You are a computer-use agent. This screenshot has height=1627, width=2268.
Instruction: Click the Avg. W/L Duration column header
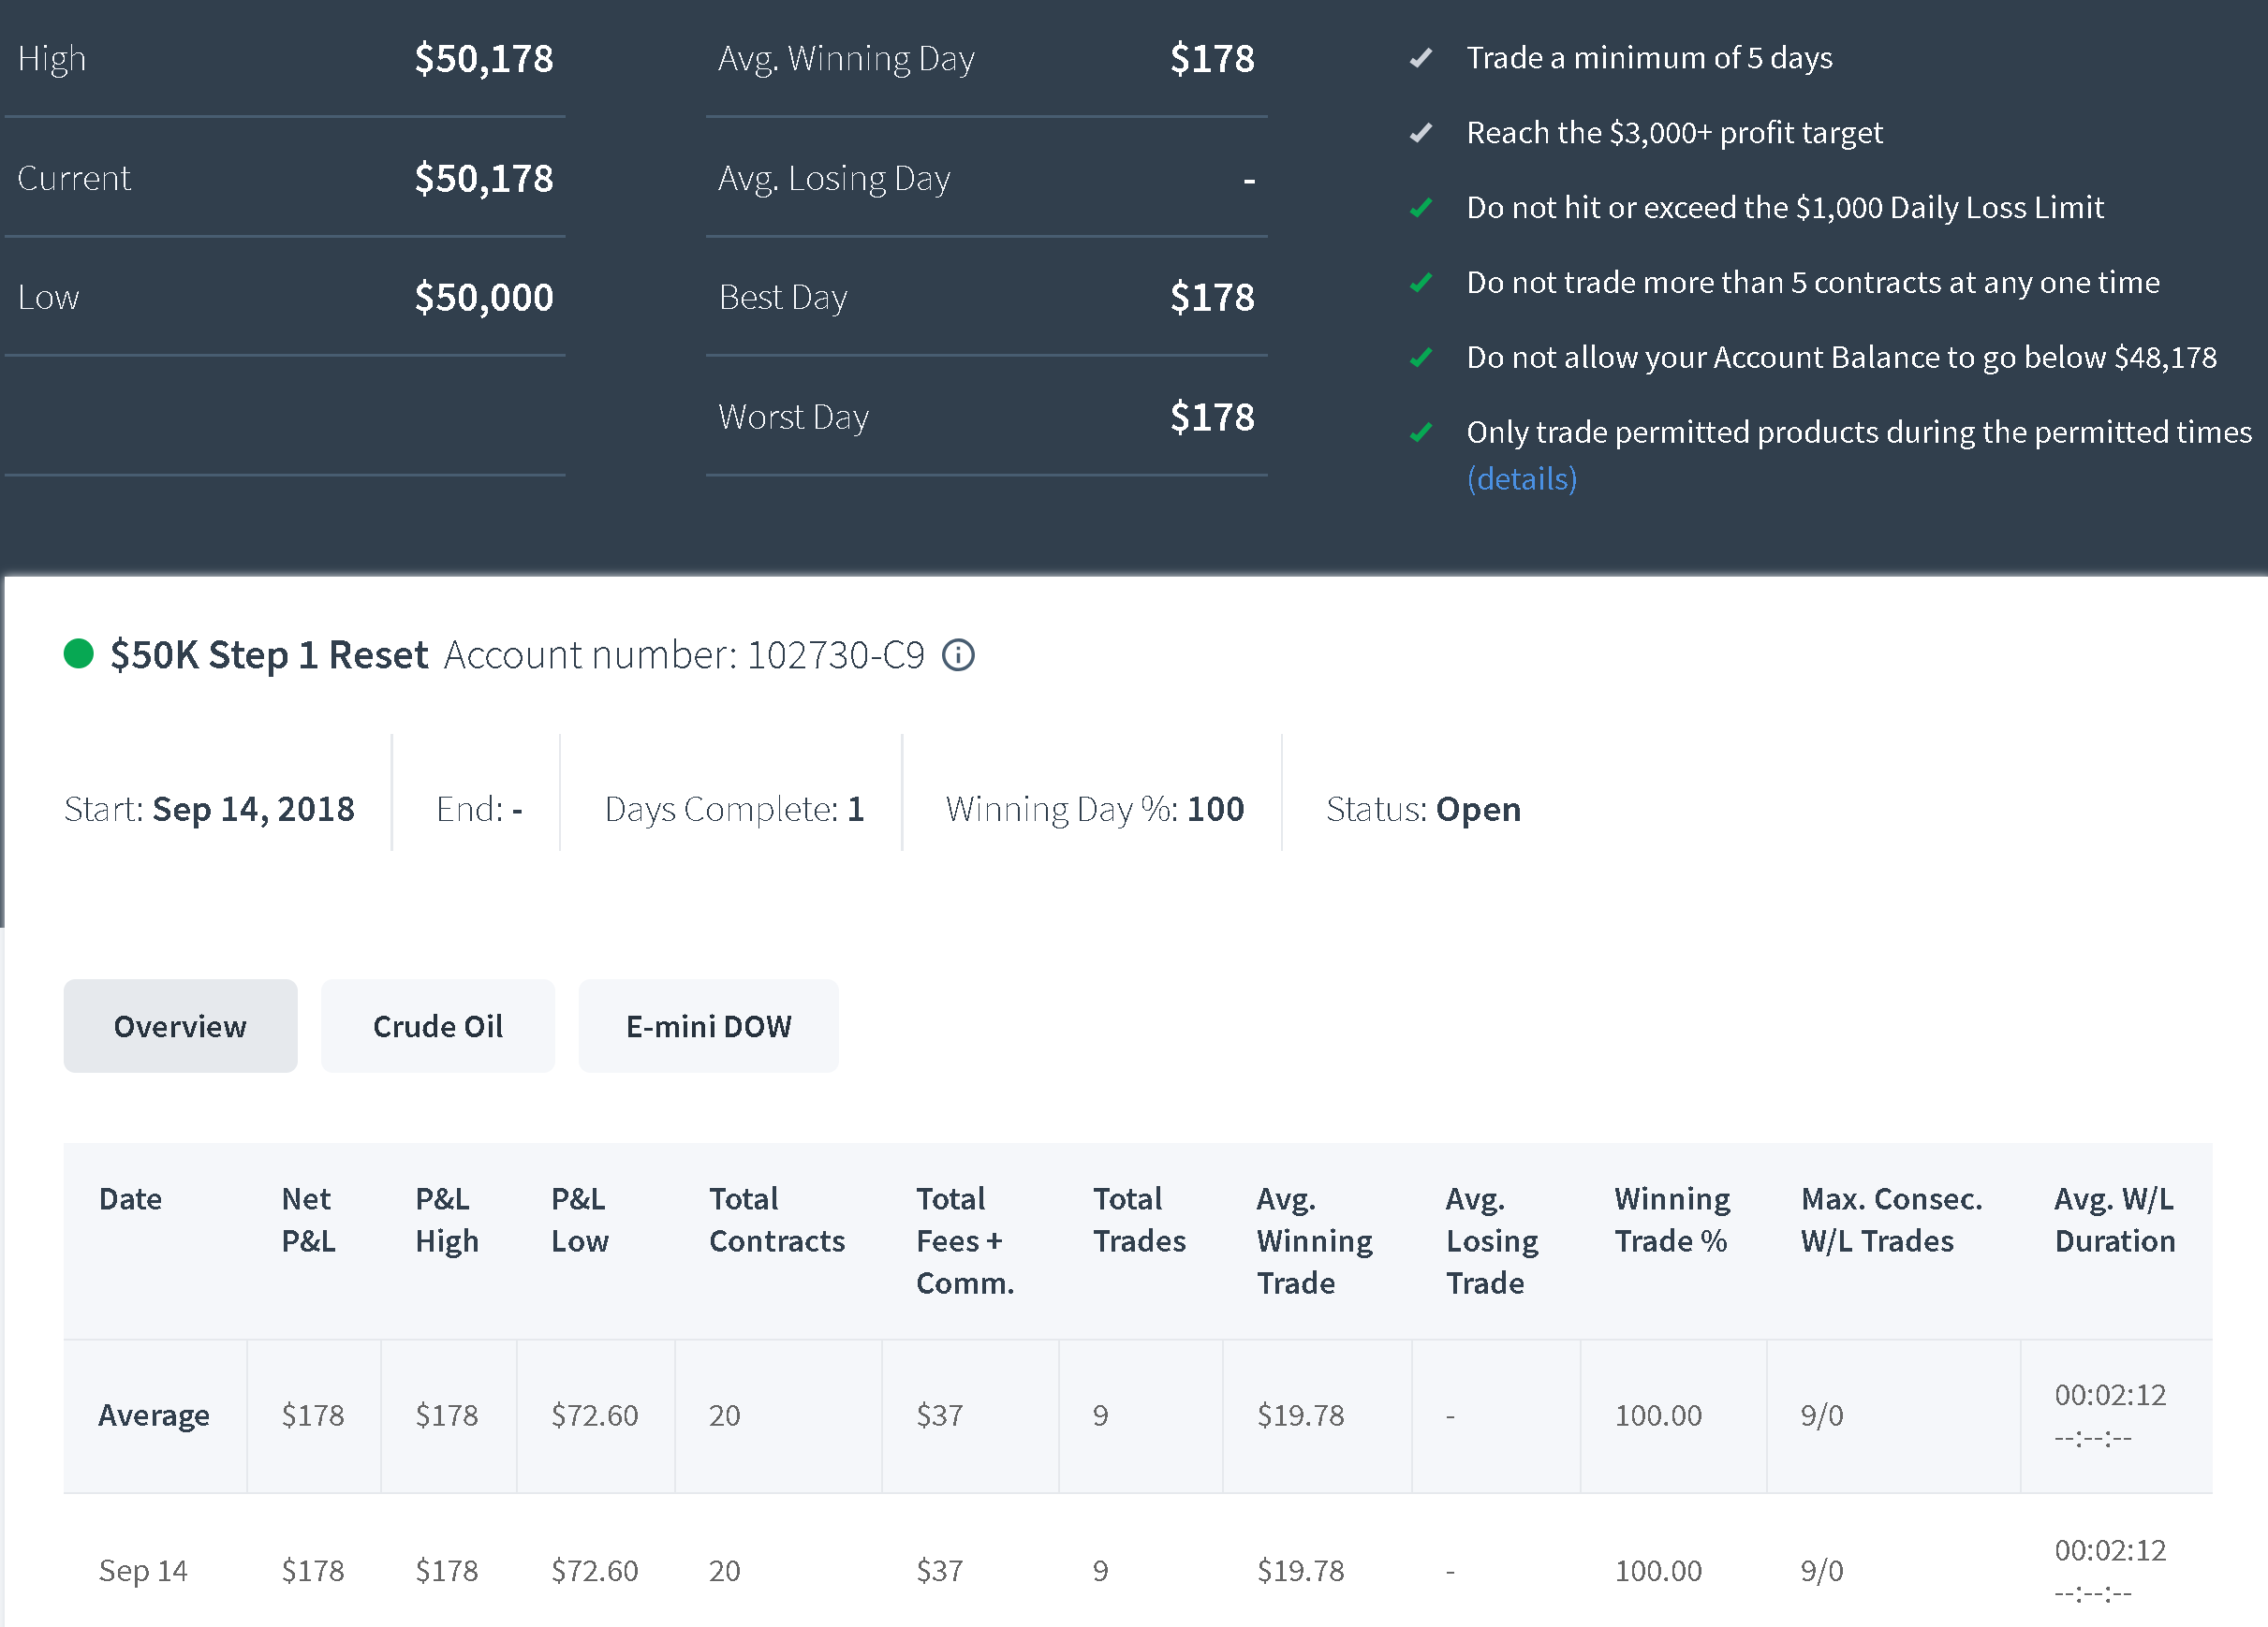point(2115,1220)
